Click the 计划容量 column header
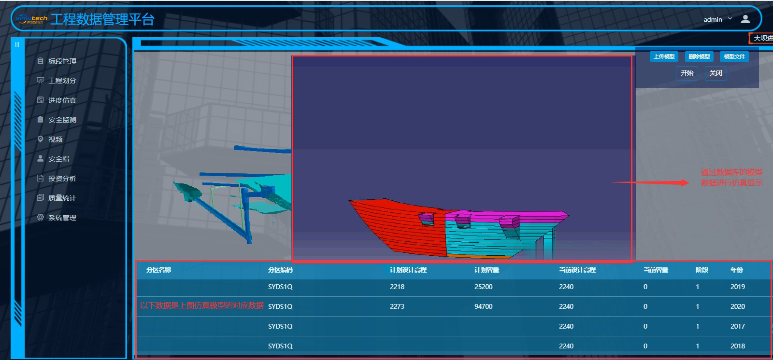This screenshot has height=360, width=773. 487,270
